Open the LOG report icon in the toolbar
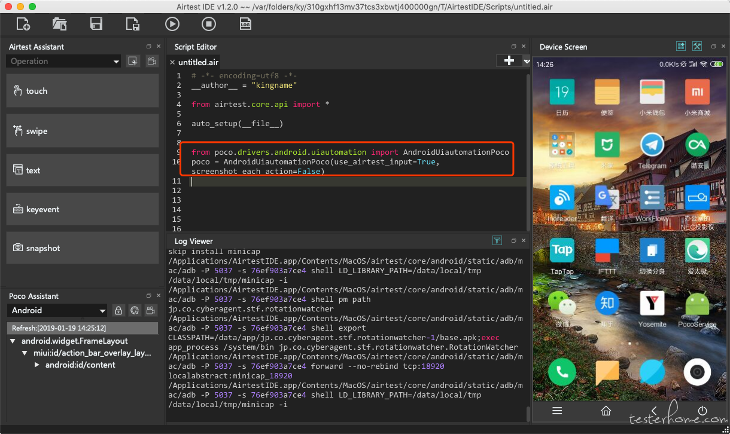The width and height of the screenshot is (730, 434). 245,24
